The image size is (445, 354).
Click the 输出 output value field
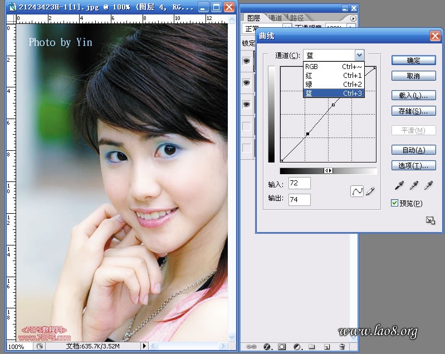click(300, 200)
